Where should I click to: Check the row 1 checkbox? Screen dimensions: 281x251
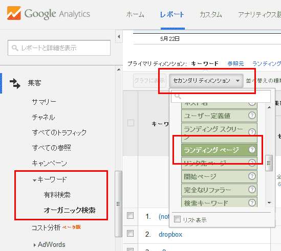click(x=131, y=216)
